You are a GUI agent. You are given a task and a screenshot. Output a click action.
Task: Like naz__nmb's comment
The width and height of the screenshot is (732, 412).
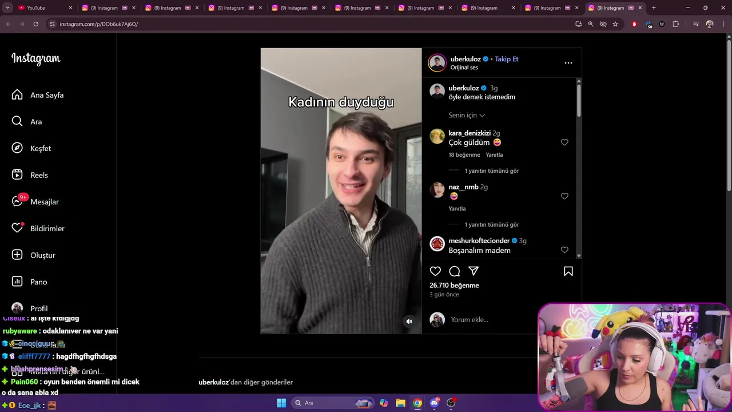click(x=564, y=196)
